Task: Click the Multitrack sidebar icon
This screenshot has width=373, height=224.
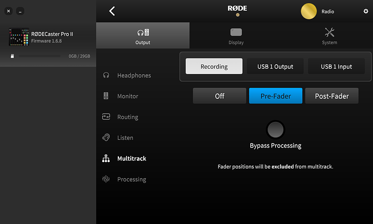Action: (106, 159)
